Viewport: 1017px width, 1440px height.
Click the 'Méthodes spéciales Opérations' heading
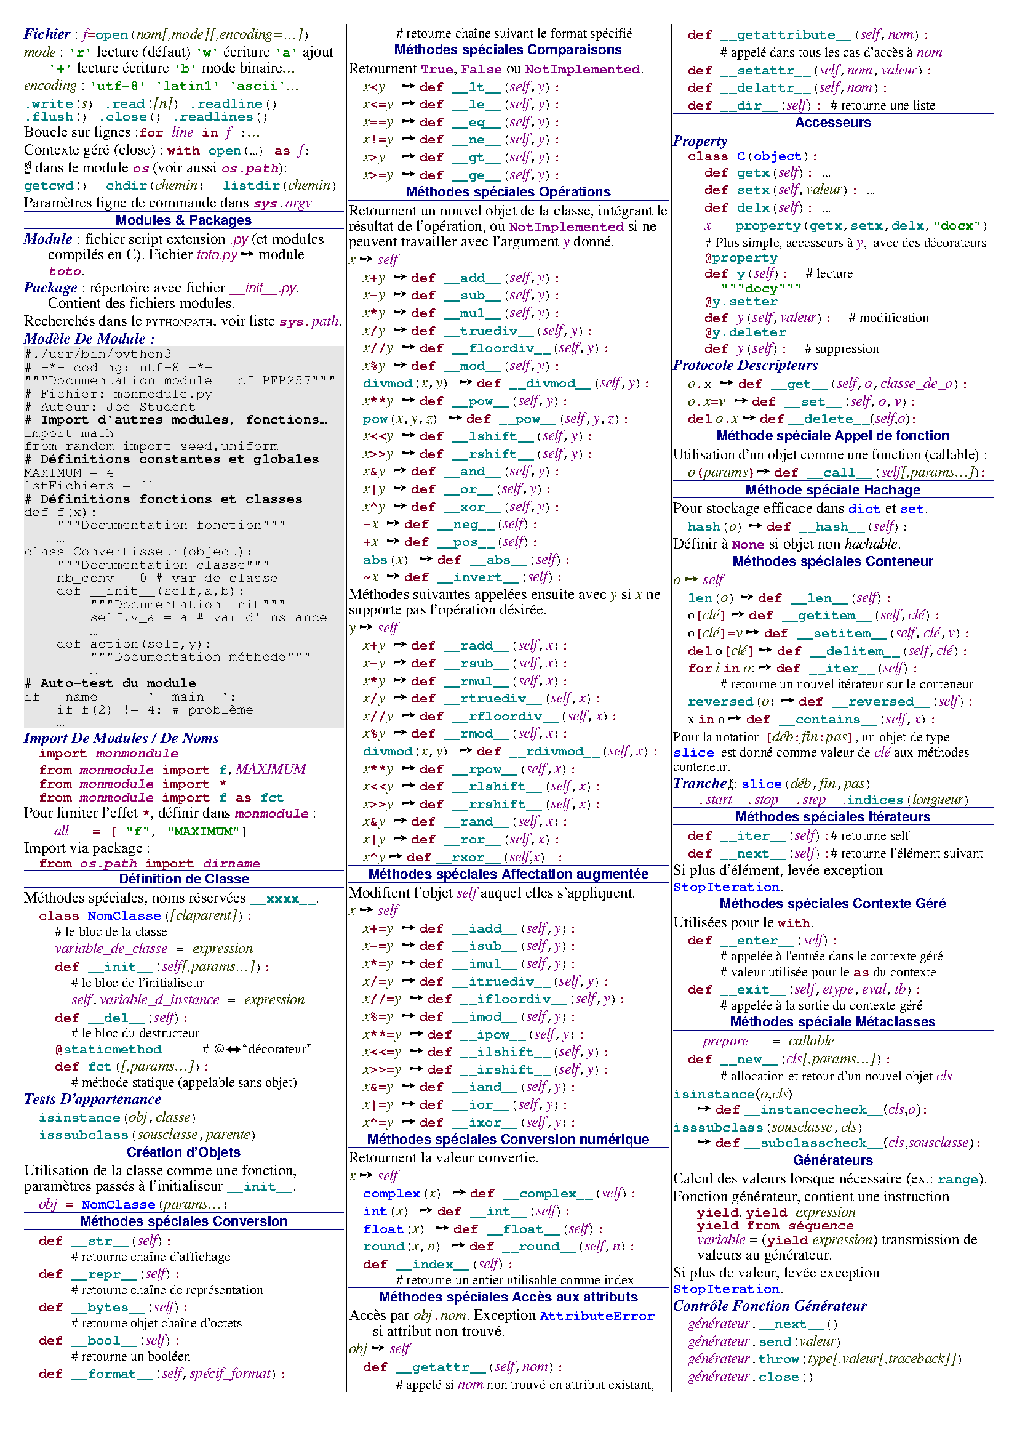(x=508, y=192)
